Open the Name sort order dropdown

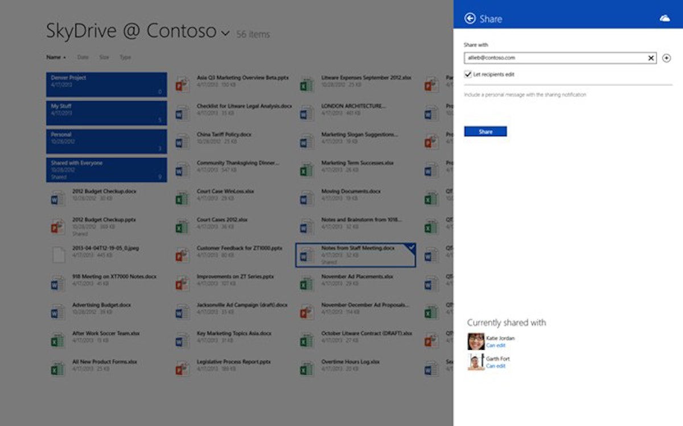pos(55,57)
